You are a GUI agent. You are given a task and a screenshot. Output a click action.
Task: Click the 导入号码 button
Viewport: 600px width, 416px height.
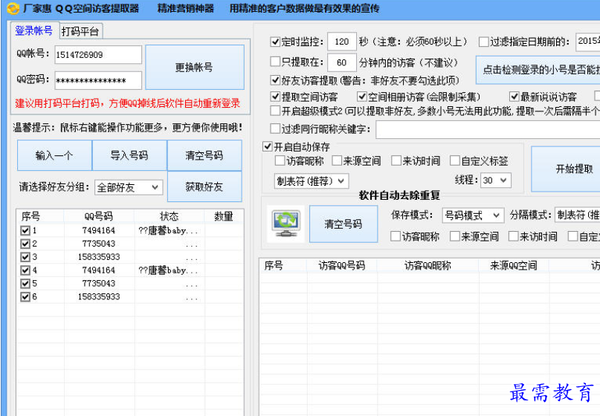[x=129, y=155]
